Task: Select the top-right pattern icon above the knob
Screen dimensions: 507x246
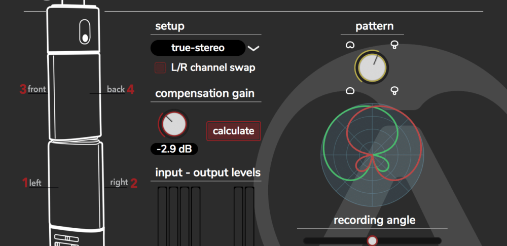Action: [394, 45]
